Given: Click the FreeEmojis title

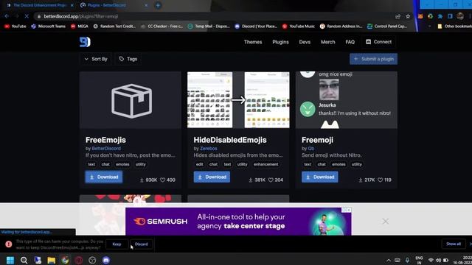Looking at the screenshot, I should pos(105,140).
